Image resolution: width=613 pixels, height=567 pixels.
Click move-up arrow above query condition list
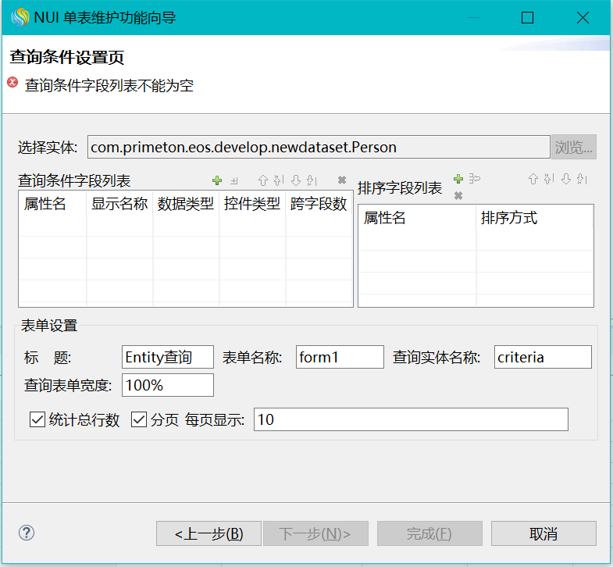(263, 180)
